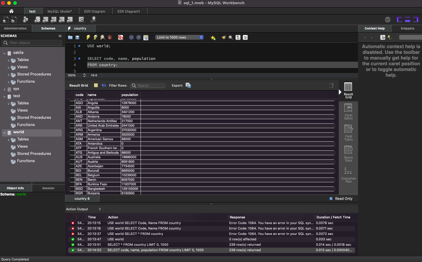Collapse the test schema
This screenshot has height=262, width=422.
(x=5, y=96)
